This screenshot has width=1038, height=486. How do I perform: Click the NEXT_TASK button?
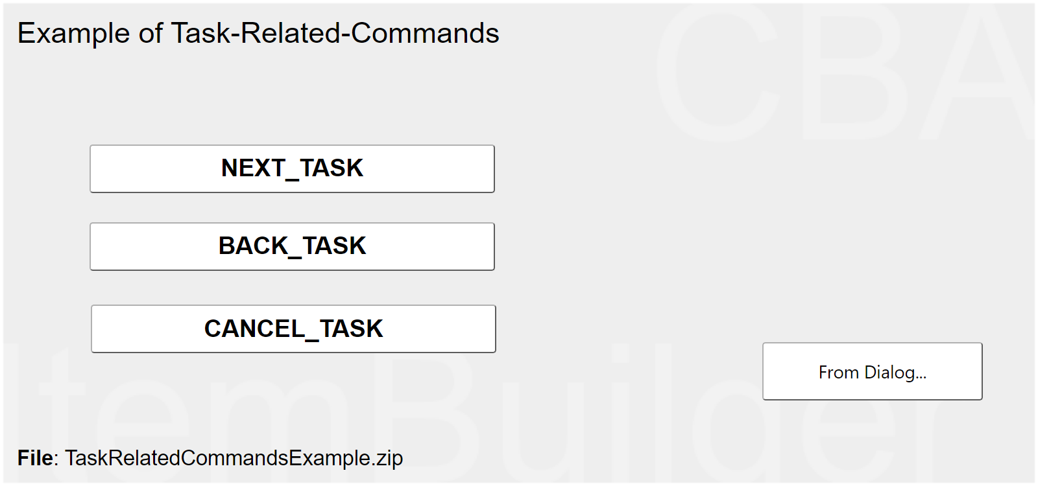[x=292, y=168]
